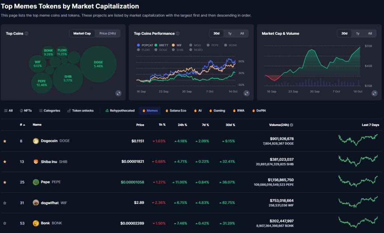Switch Top Coins to Price (24h)
Image resolution: width=384 pixels, height=233 pixels.
108,33
